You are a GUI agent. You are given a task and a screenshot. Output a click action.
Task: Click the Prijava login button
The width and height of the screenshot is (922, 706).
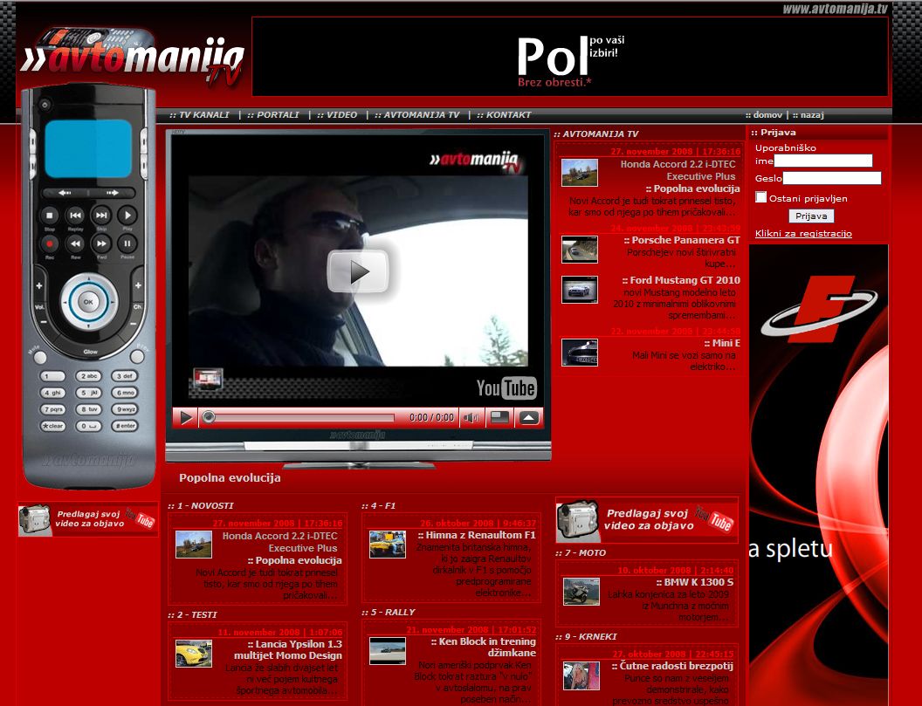point(811,216)
